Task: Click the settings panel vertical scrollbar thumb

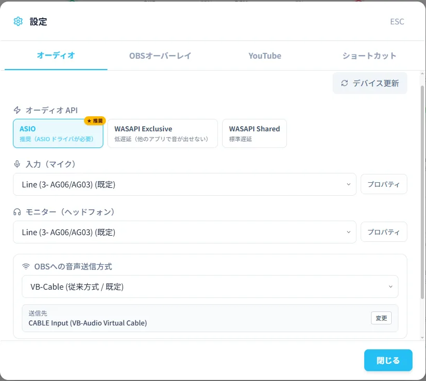Action: tap(422, 192)
